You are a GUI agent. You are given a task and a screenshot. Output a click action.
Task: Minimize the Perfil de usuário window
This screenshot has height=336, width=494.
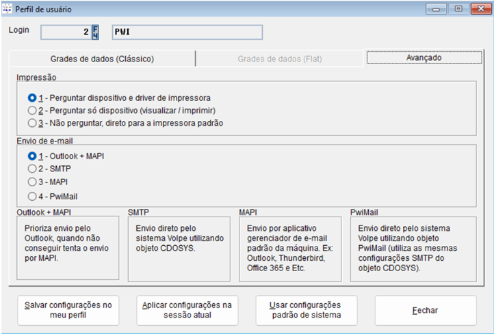(436, 9)
